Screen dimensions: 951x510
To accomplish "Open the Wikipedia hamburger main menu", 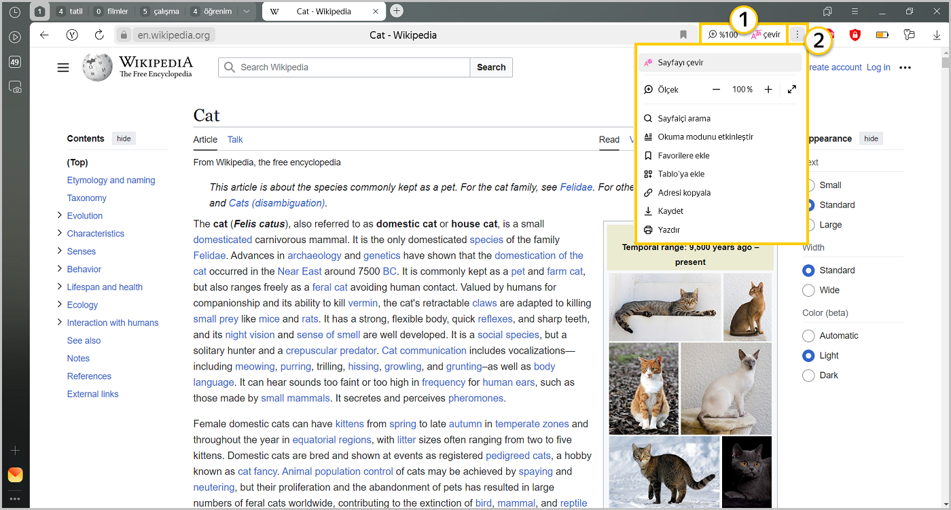I will (63, 67).
